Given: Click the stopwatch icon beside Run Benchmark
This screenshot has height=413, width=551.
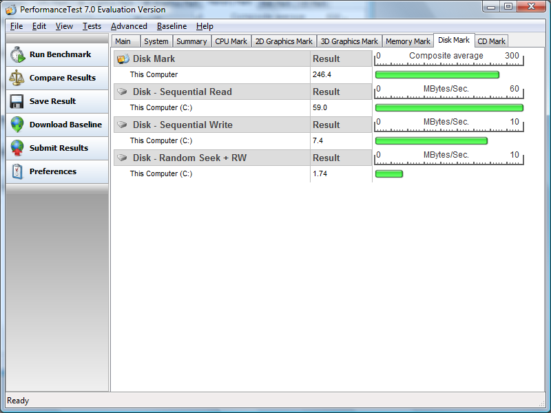Looking at the screenshot, I should coord(17,55).
